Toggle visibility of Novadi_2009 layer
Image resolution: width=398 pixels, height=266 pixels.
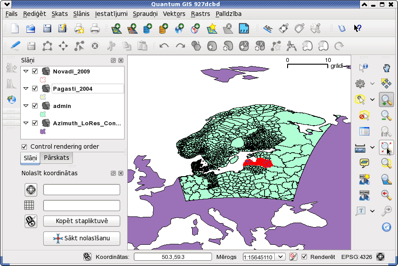35,71
